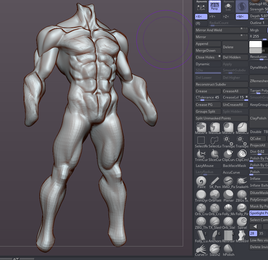Turn on LazyMouse

click(208, 166)
